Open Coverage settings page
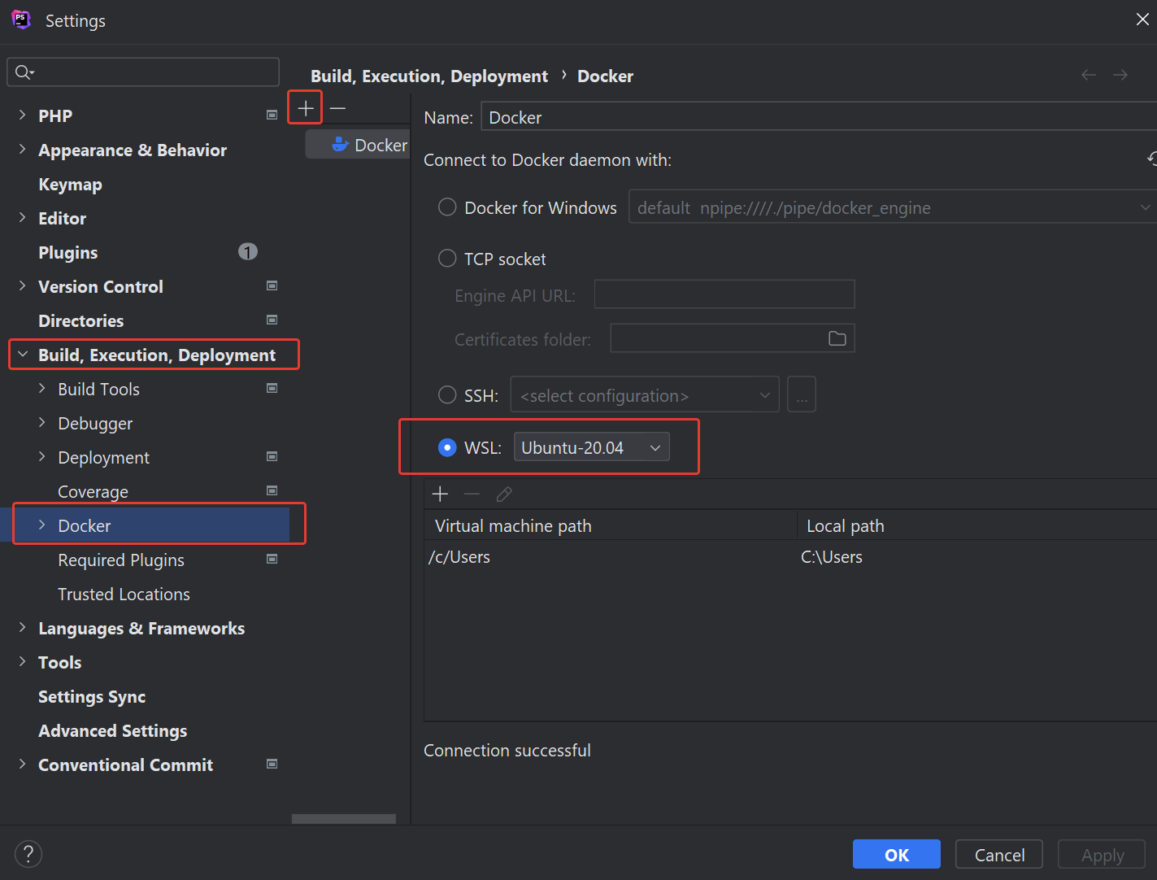The width and height of the screenshot is (1157, 880). 94,492
